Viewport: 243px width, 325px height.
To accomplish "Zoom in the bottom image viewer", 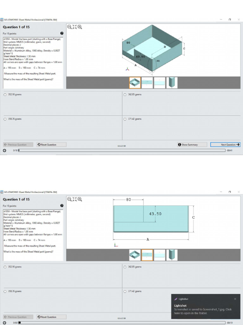I will click(80, 199).
